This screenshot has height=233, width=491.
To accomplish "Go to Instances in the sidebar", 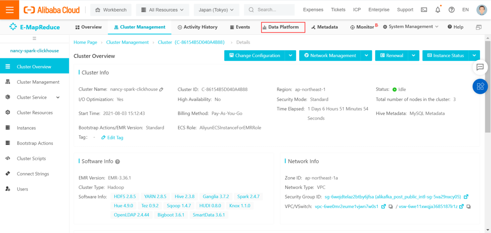I will [34, 128].
